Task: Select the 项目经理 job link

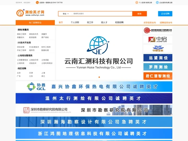Action: click(21, 47)
